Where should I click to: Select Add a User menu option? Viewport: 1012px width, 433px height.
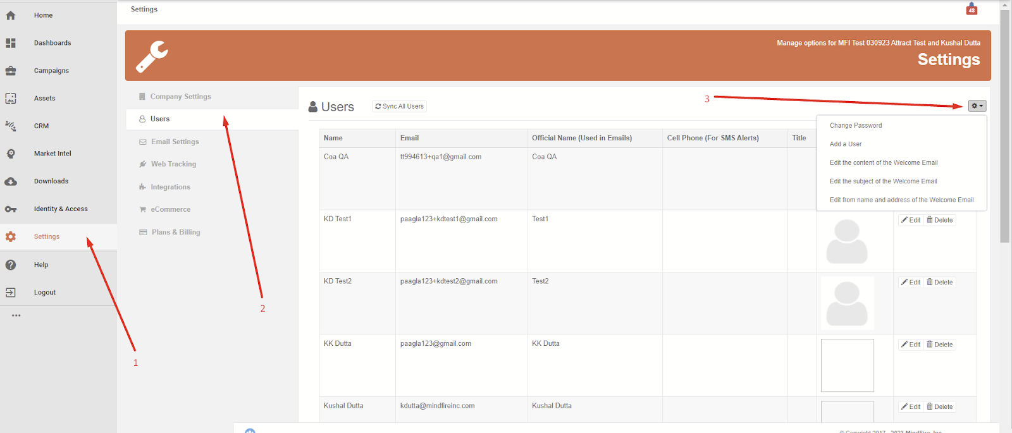pyautogui.click(x=846, y=144)
